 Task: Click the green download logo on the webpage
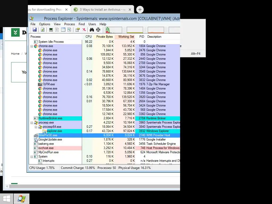click(15, 32)
